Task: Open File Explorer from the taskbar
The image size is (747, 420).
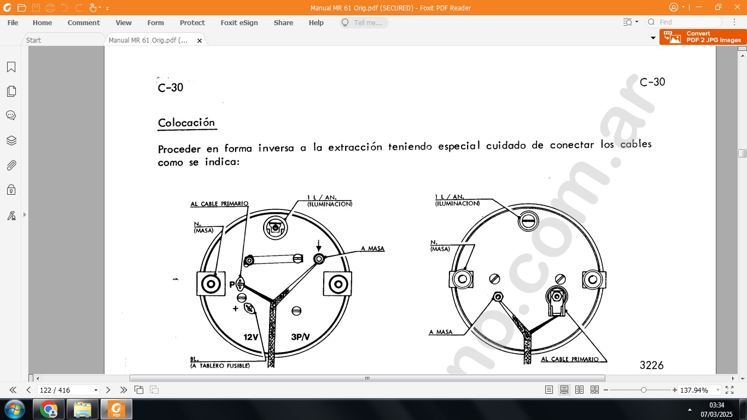Action: pos(83,409)
